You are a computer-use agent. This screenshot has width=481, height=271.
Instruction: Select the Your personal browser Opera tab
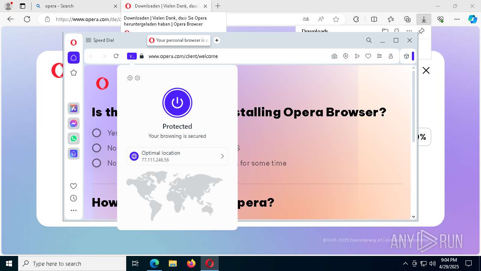tap(179, 40)
